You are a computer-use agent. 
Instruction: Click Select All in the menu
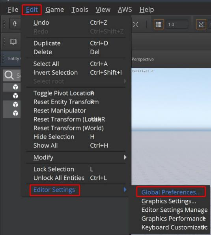(x=77, y=64)
